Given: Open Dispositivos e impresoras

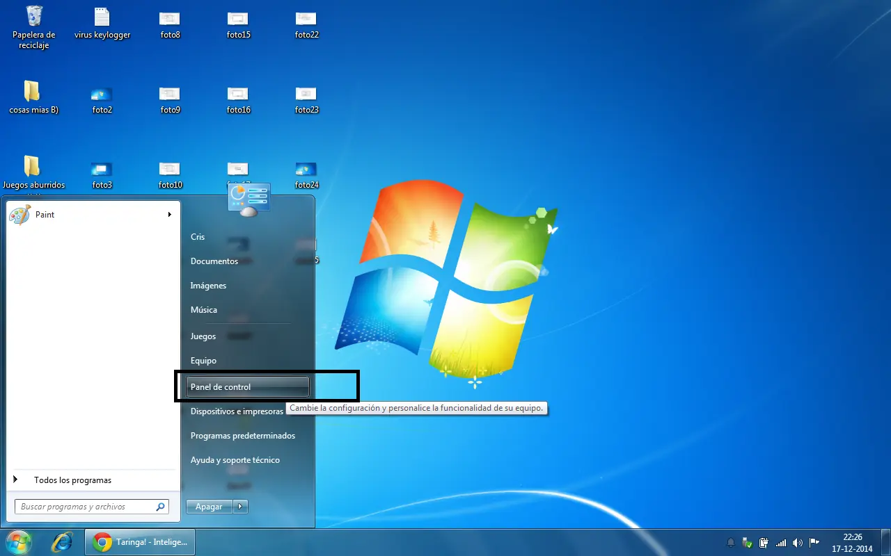Looking at the screenshot, I should 237,411.
